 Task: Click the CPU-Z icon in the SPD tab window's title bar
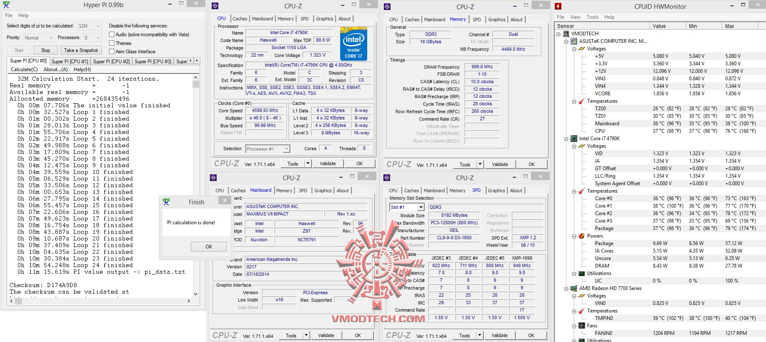click(x=387, y=178)
